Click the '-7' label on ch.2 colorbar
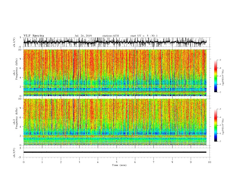The image size is (236, 182). pyautogui.click(x=220, y=141)
